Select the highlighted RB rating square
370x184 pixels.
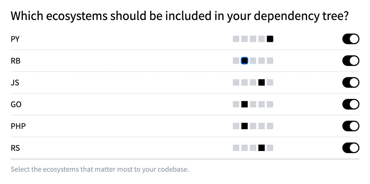point(244,61)
